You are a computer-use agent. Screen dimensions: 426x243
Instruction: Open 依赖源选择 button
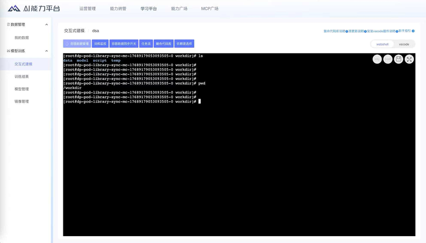(x=184, y=44)
